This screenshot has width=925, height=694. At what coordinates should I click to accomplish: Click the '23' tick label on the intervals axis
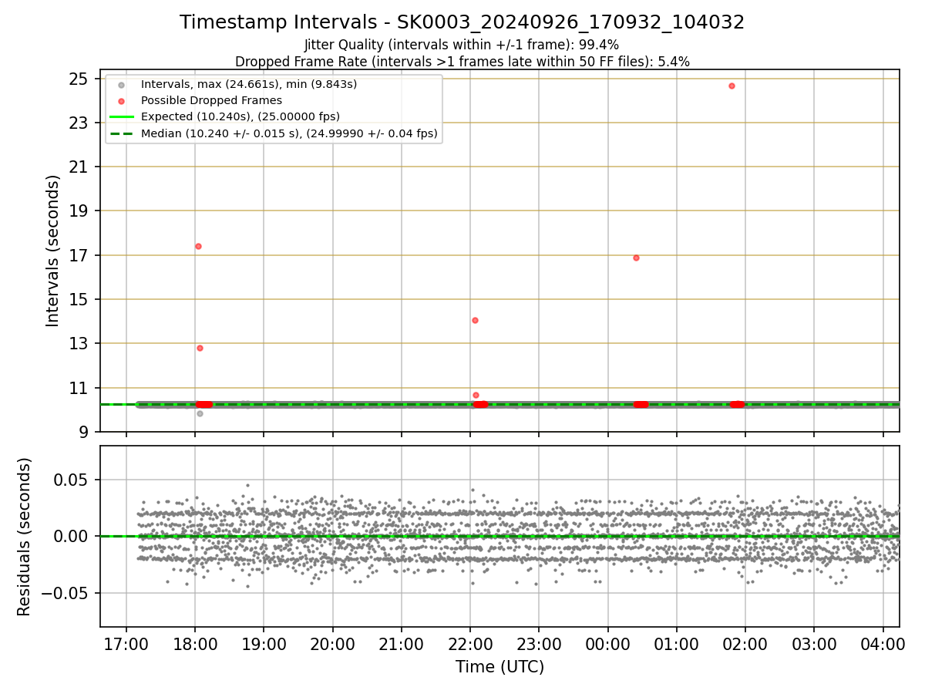(80, 123)
